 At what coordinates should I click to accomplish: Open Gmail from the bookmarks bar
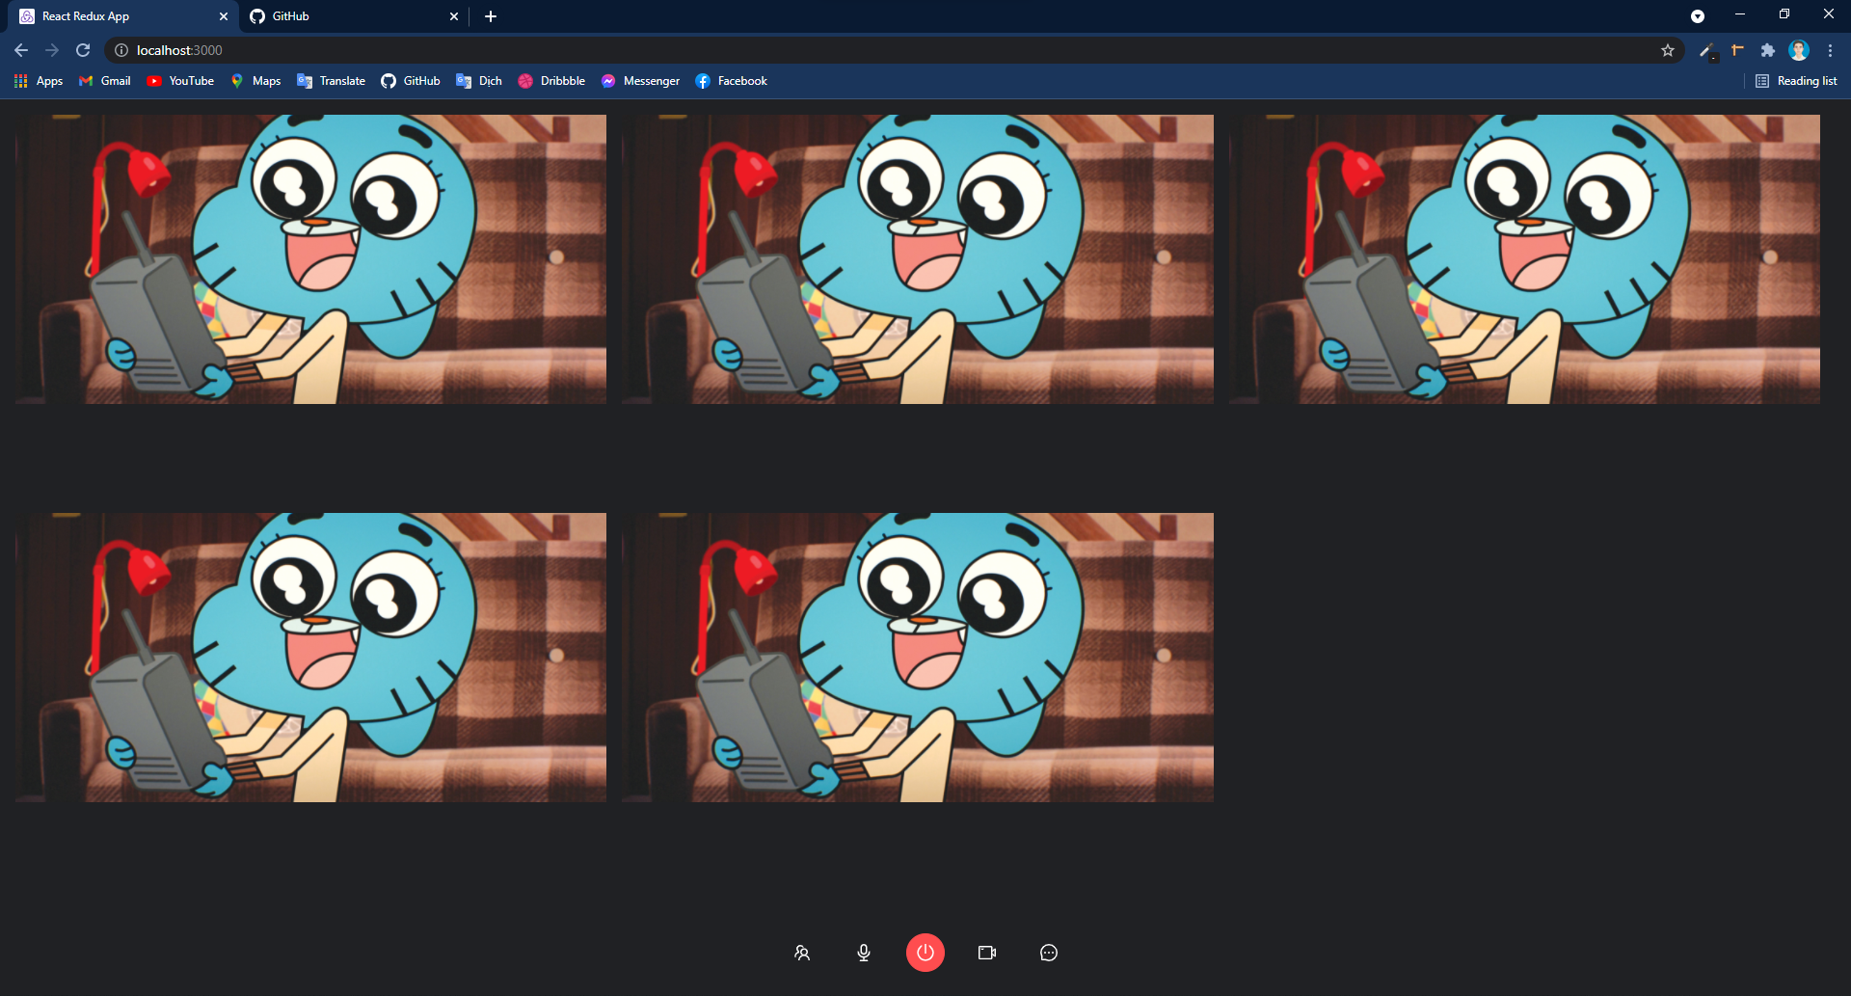[103, 81]
